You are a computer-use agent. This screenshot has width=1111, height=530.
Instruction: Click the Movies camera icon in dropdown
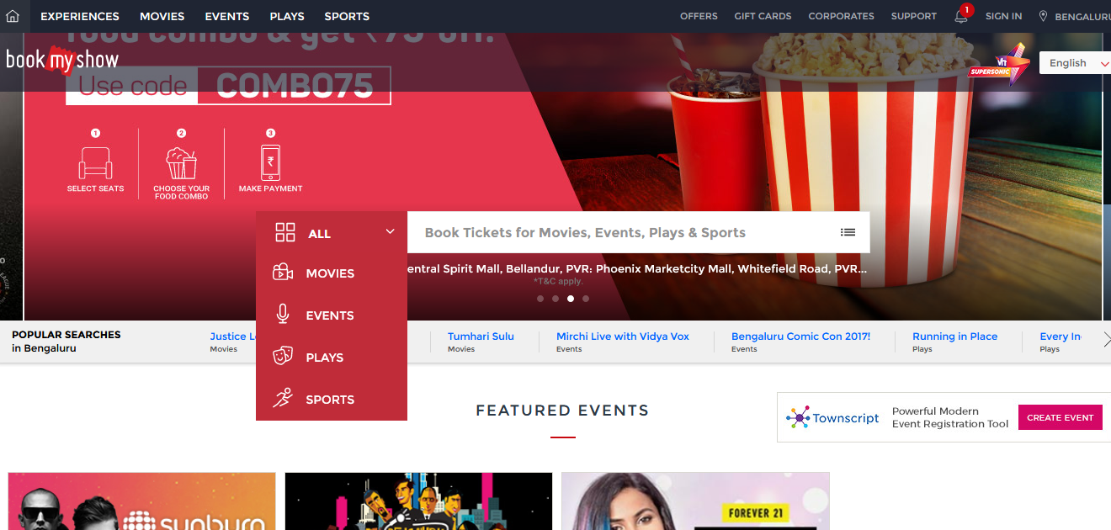(x=283, y=273)
